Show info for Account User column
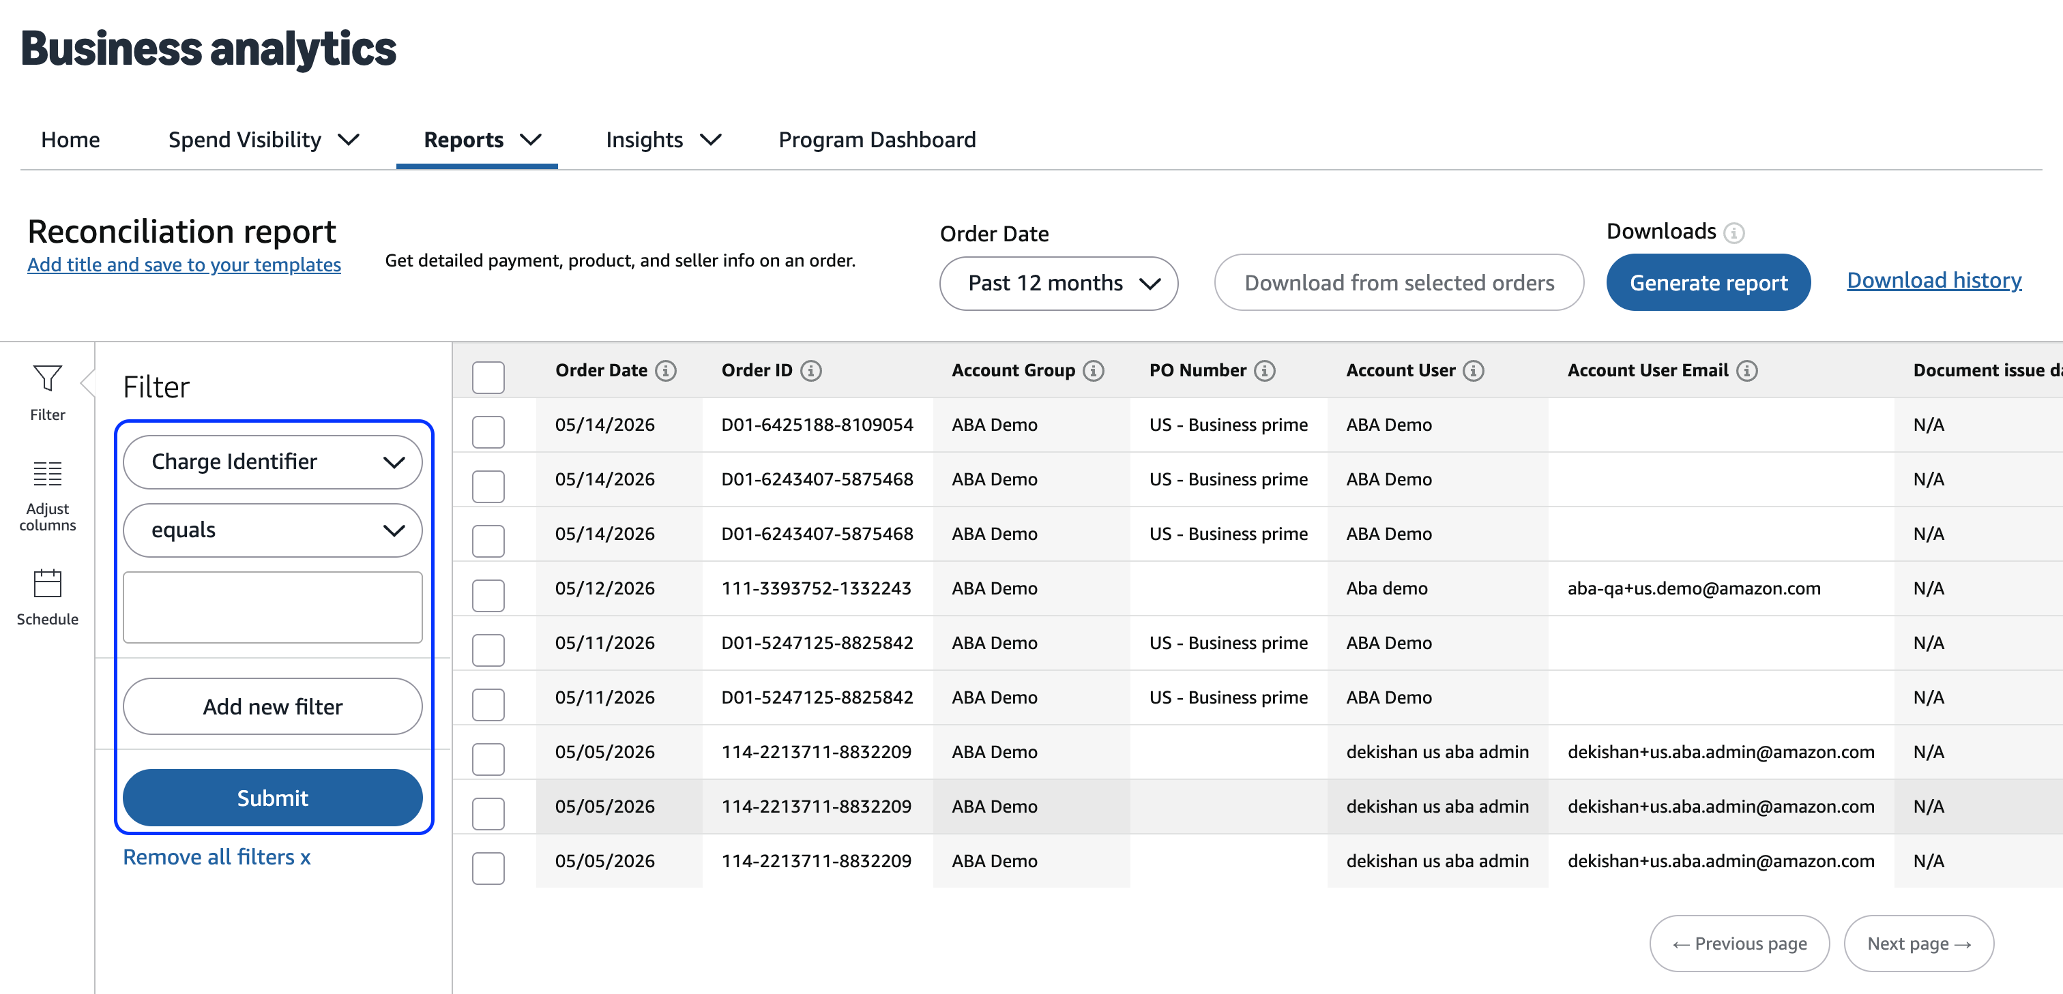The height and width of the screenshot is (994, 2063). pyautogui.click(x=1474, y=371)
